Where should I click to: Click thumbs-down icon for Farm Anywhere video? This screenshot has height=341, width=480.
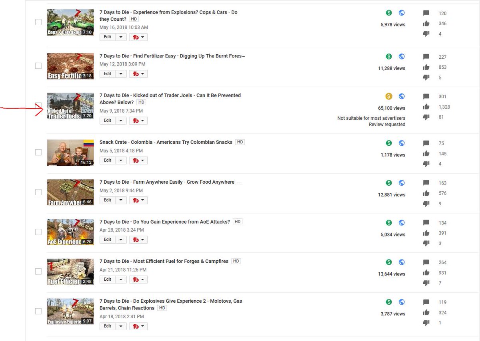point(426,204)
